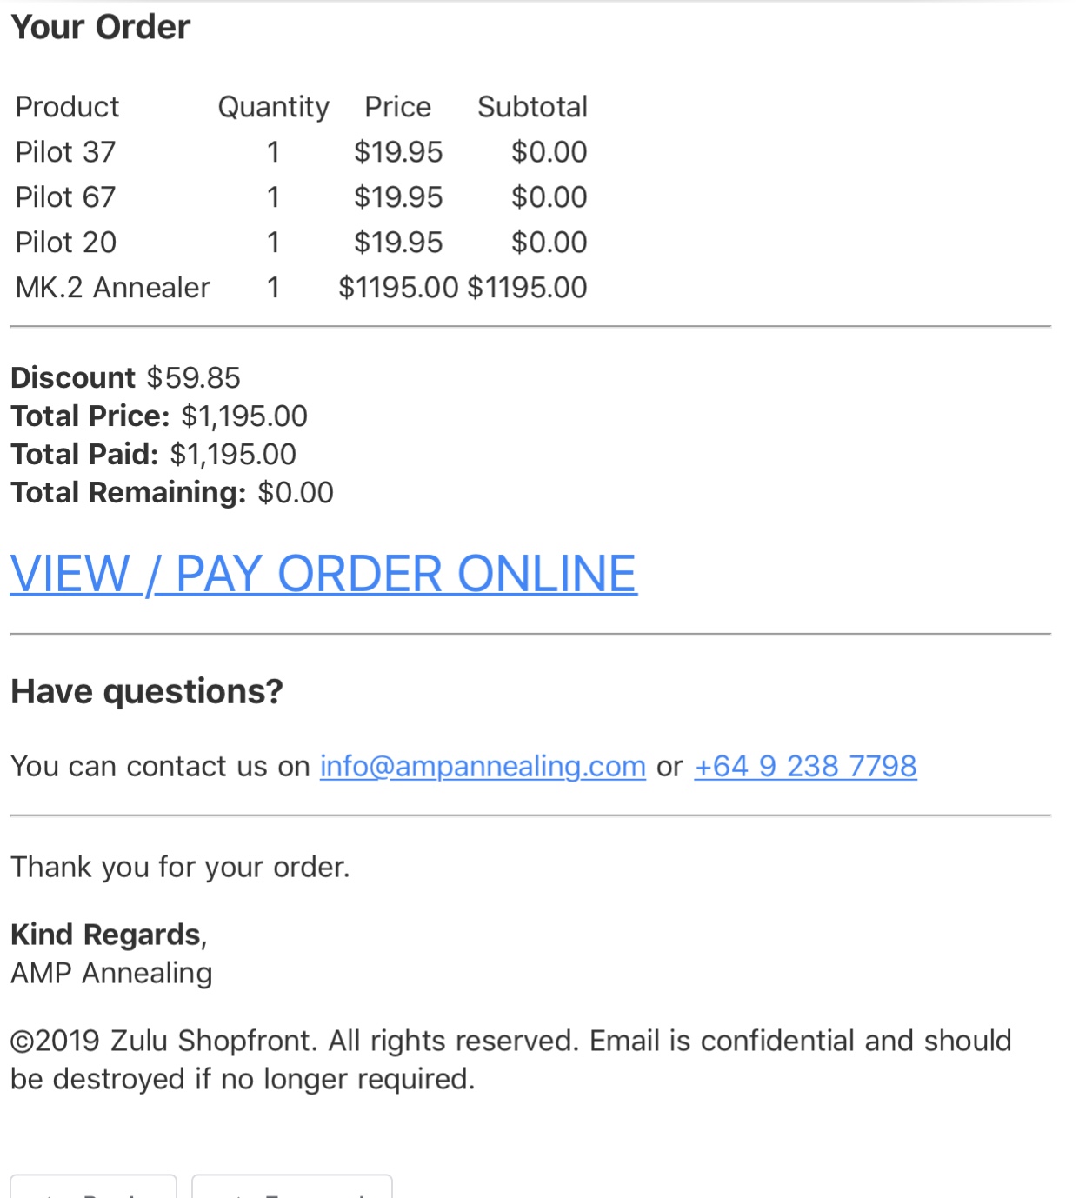Viewport: 1079px width, 1198px height.
Task: Click the Your Order heading
Action: [101, 27]
